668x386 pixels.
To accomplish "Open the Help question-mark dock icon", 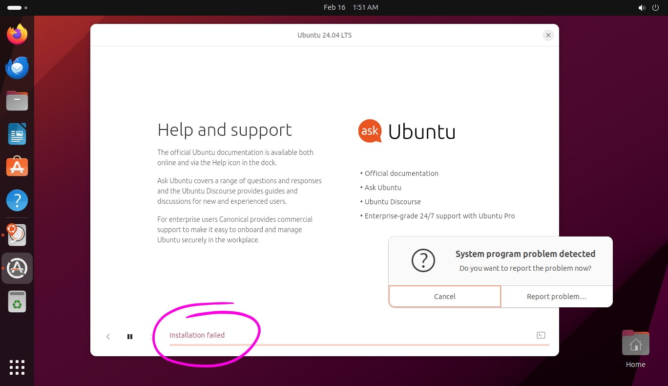I will click(17, 200).
